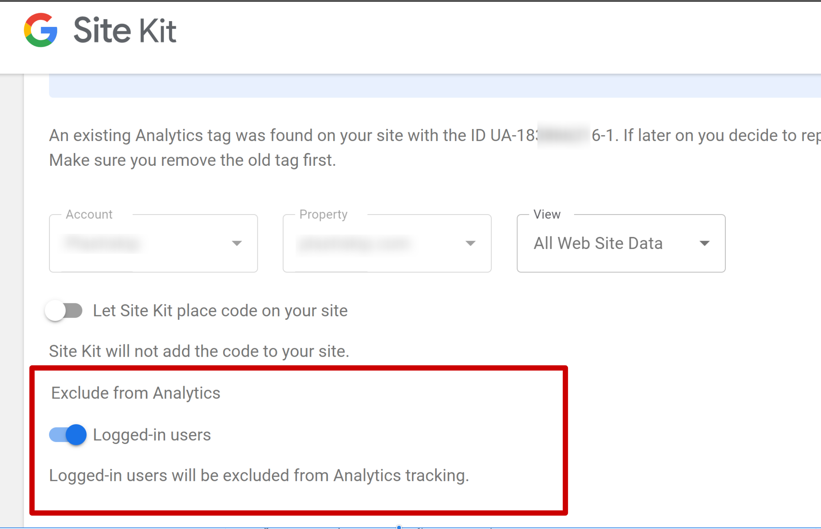Image resolution: width=821 pixels, height=529 pixels.
Task: Enable the "Let Site Kit place code on your site" toggle
Action: click(x=64, y=310)
